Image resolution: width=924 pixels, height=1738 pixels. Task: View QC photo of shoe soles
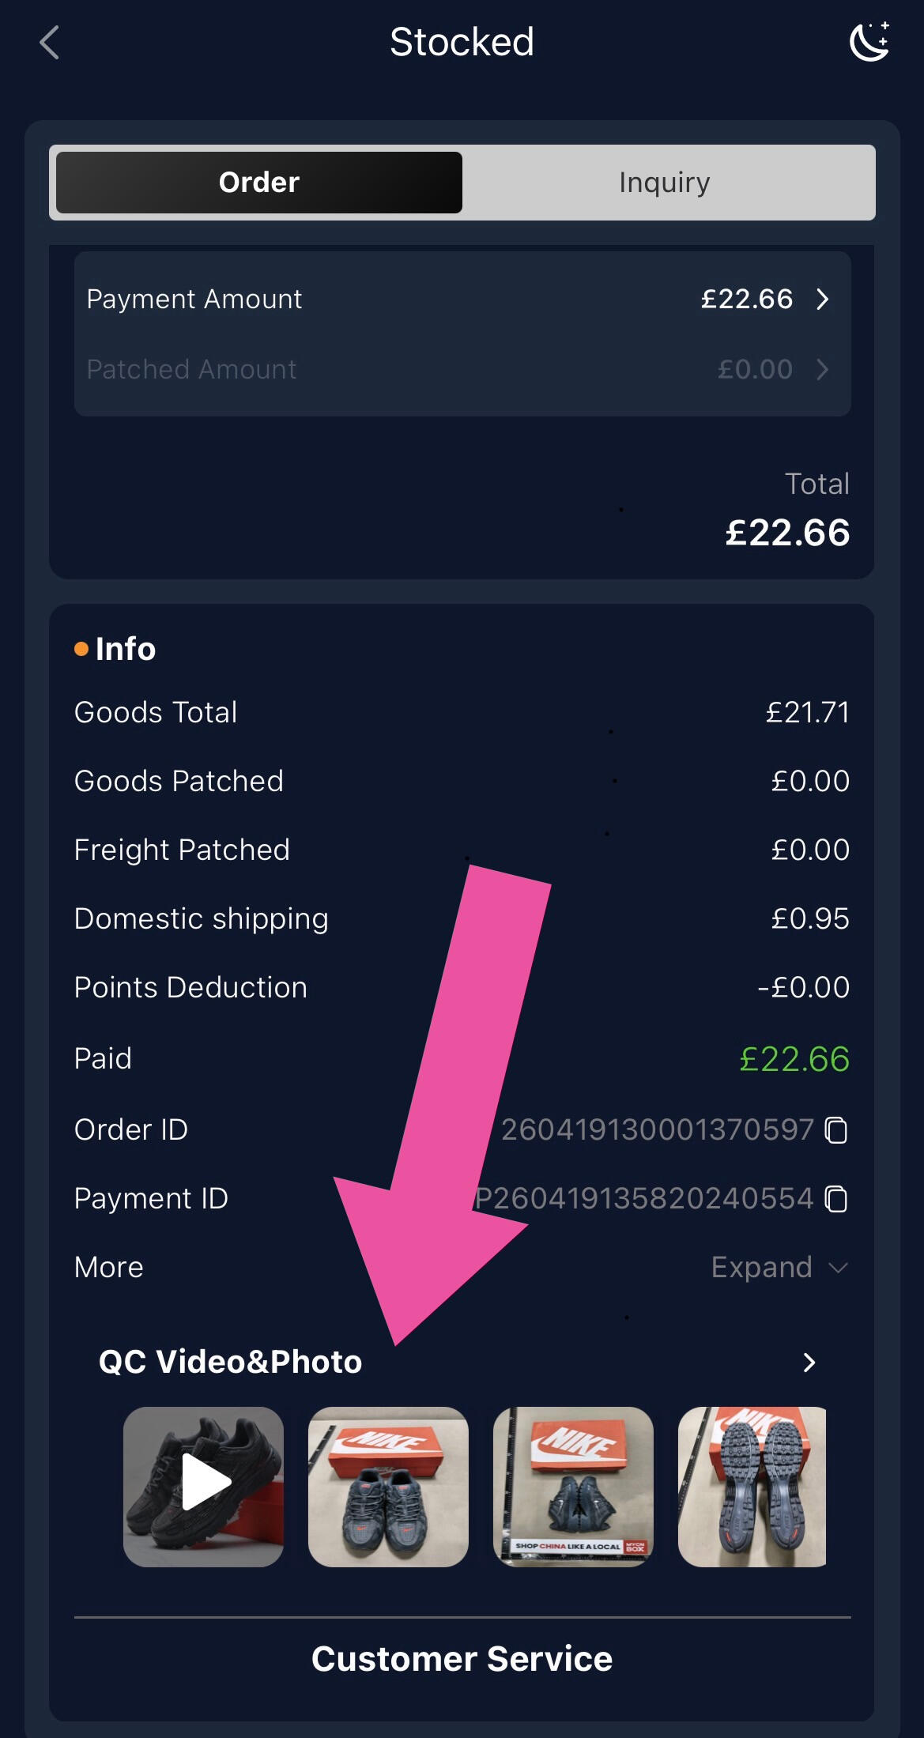(752, 1487)
